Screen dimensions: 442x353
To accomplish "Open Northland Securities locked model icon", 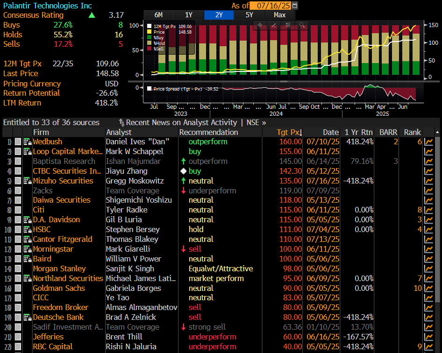I will pyautogui.click(x=28, y=279).
